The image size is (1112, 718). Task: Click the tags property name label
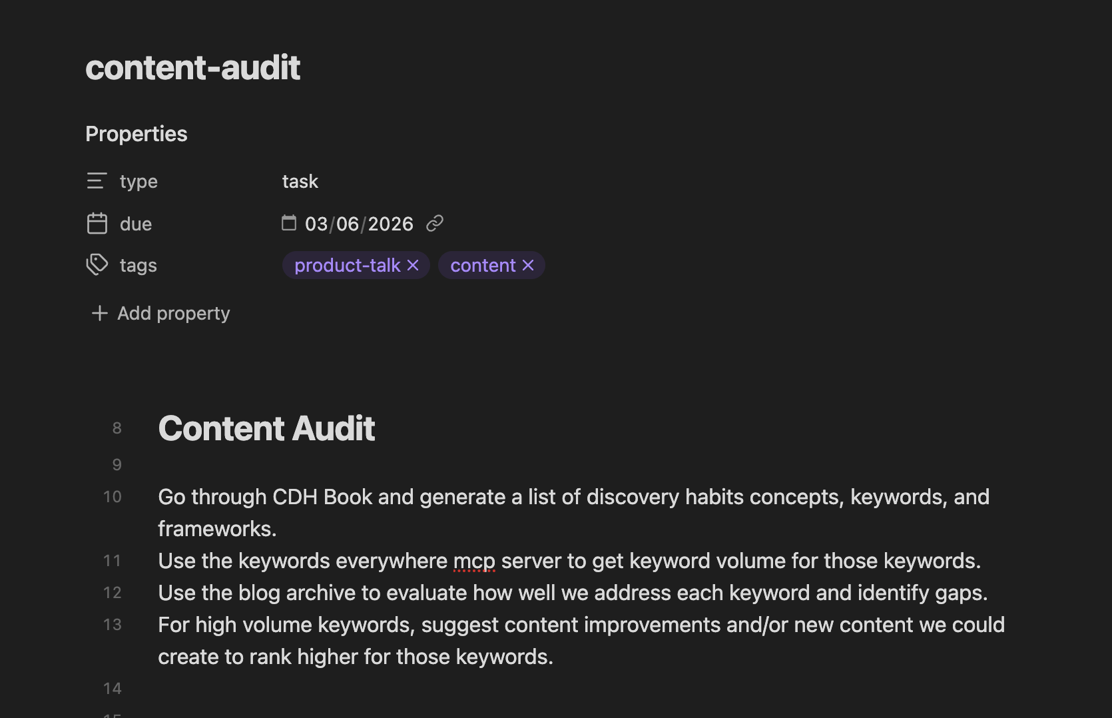click(138, 265)
